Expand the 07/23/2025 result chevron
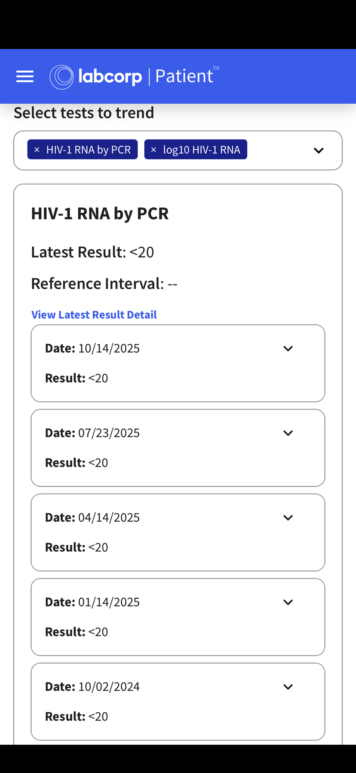This screenshot has width=356, height=773. coord(288,433)
